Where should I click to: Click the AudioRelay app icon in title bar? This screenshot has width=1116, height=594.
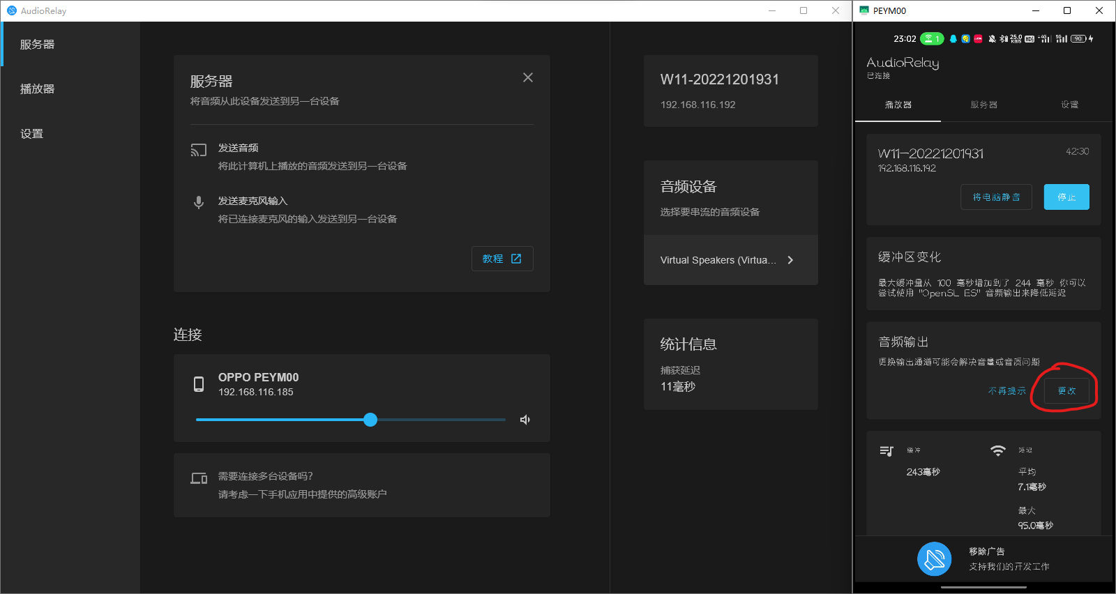(11, 10)
